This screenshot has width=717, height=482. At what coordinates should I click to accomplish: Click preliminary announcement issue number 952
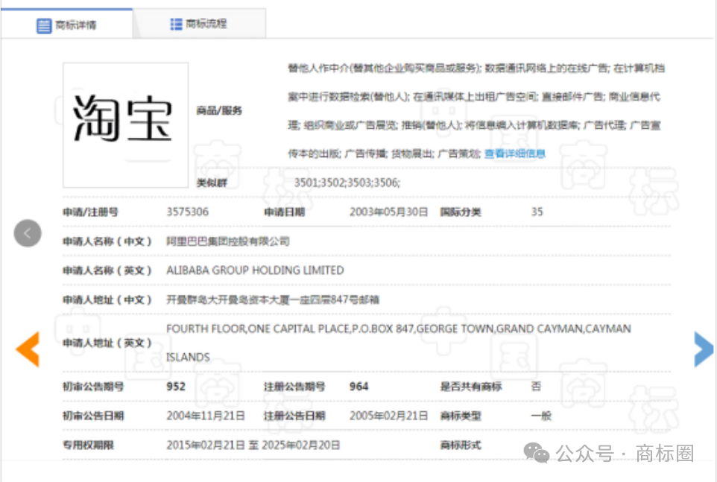point(176,387)
